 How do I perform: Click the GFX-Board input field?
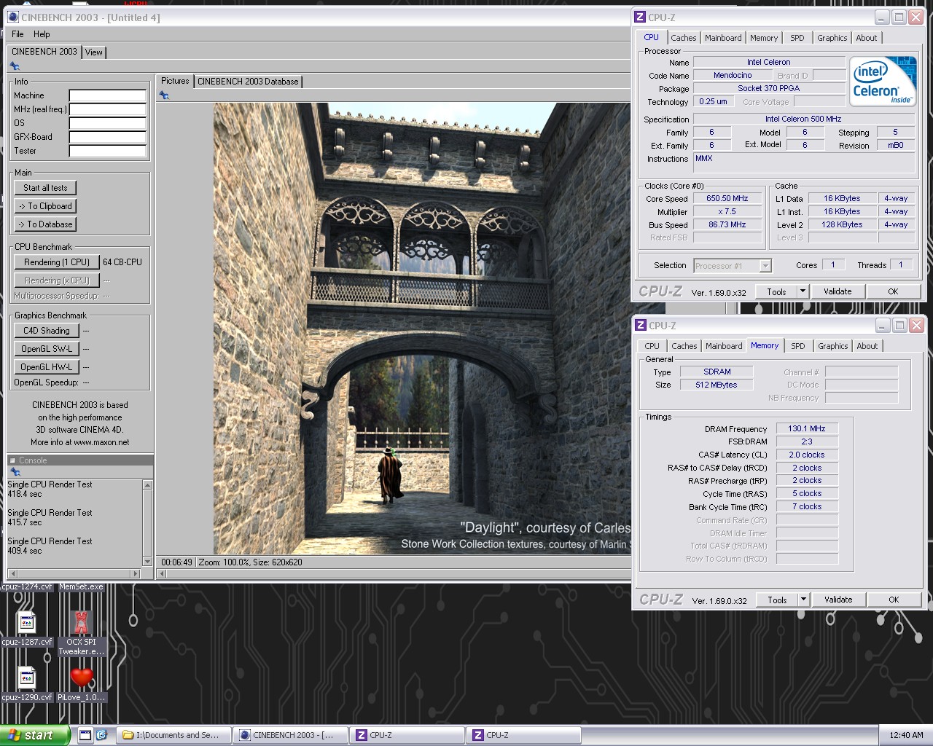108,137
